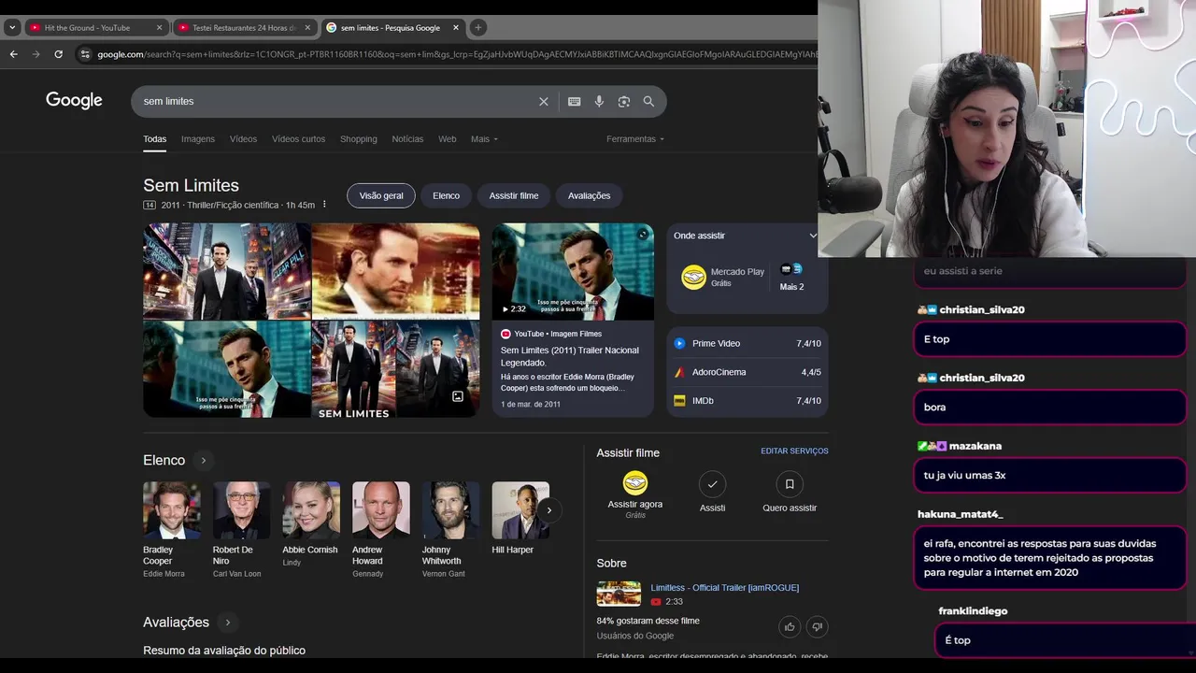The height and width of the screenshot is (673, 1196).
Task: Dislike the movie with thumbs down
Action: click(x=818, y=626)
